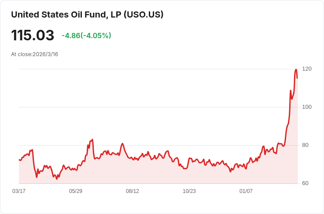This screenshot has height=214, width=324.
Task: Click the price peak just before 08/12
Action: [x=122, y=144]
